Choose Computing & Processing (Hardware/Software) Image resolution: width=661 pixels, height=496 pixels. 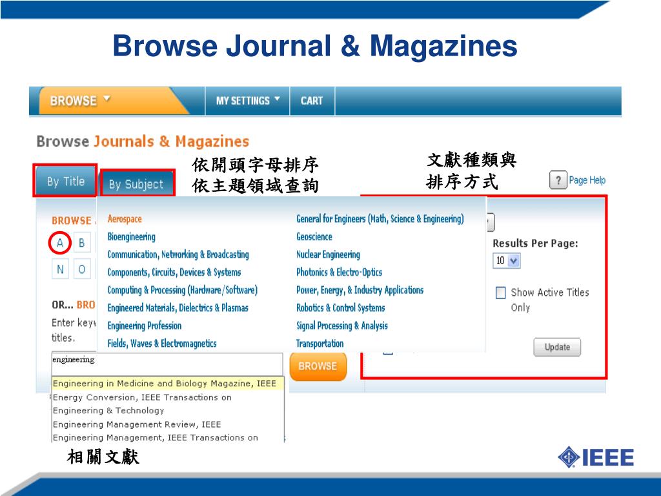tap(183, 290)
